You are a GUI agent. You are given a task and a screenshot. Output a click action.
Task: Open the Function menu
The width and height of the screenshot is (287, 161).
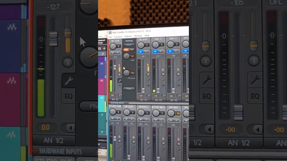click(118, 37)
